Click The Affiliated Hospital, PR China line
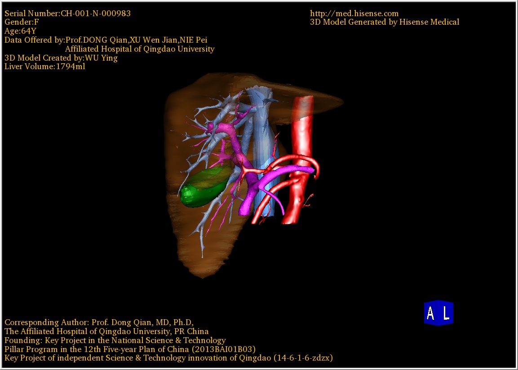 click(106, 331)
